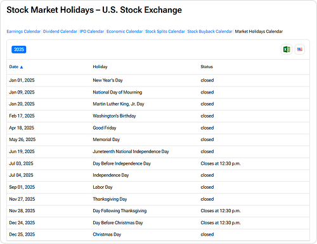Sort by the Status column header

(207, 67)
